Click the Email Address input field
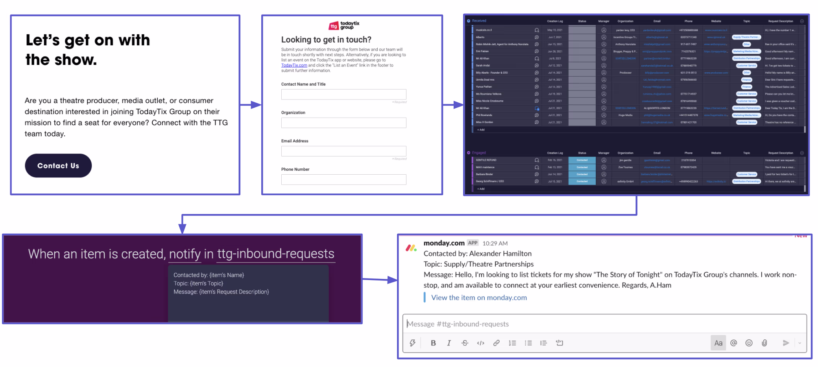818x367 pixels. (x=343, y=151)
